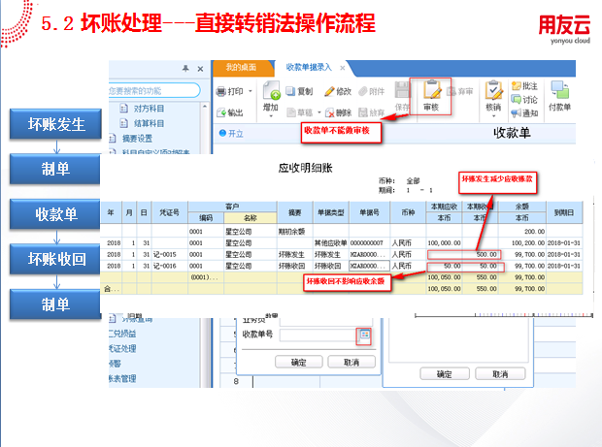Click the 客户 名称 column header
Screen dimensions: 602x447
(x=251, y=218)
